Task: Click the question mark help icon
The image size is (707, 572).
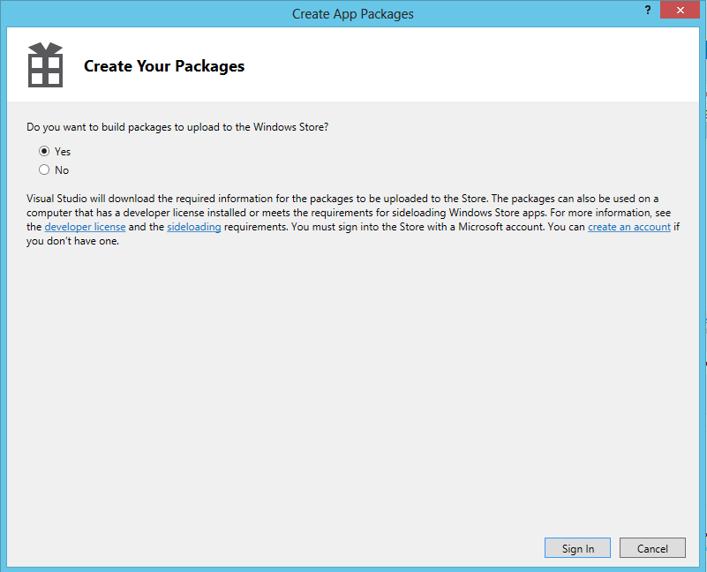Action: pos(648,10)
